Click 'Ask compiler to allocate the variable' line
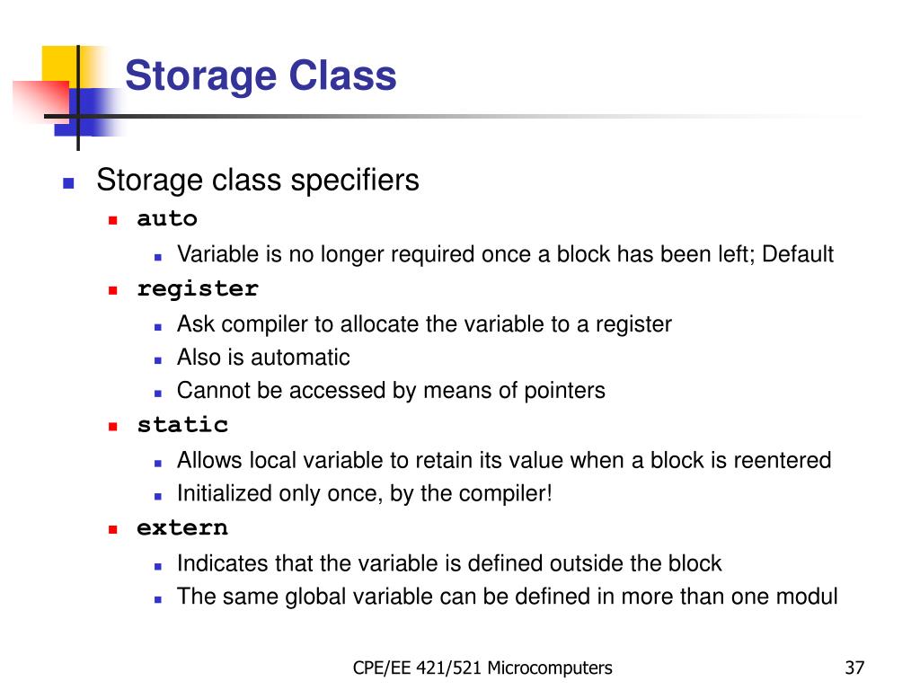 (x=424, y=324)
